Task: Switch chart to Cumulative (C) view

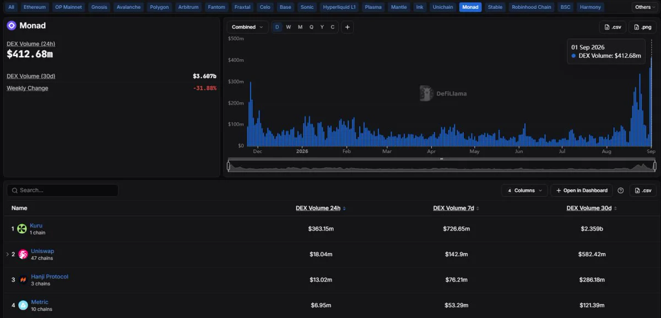Action: point(332,27)
